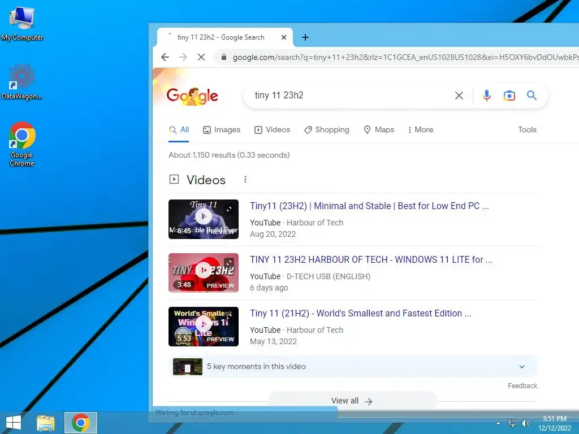Click the May 13, 2022 date text
Viewport: 579px width, 434px height.
[x=273, y=341]
